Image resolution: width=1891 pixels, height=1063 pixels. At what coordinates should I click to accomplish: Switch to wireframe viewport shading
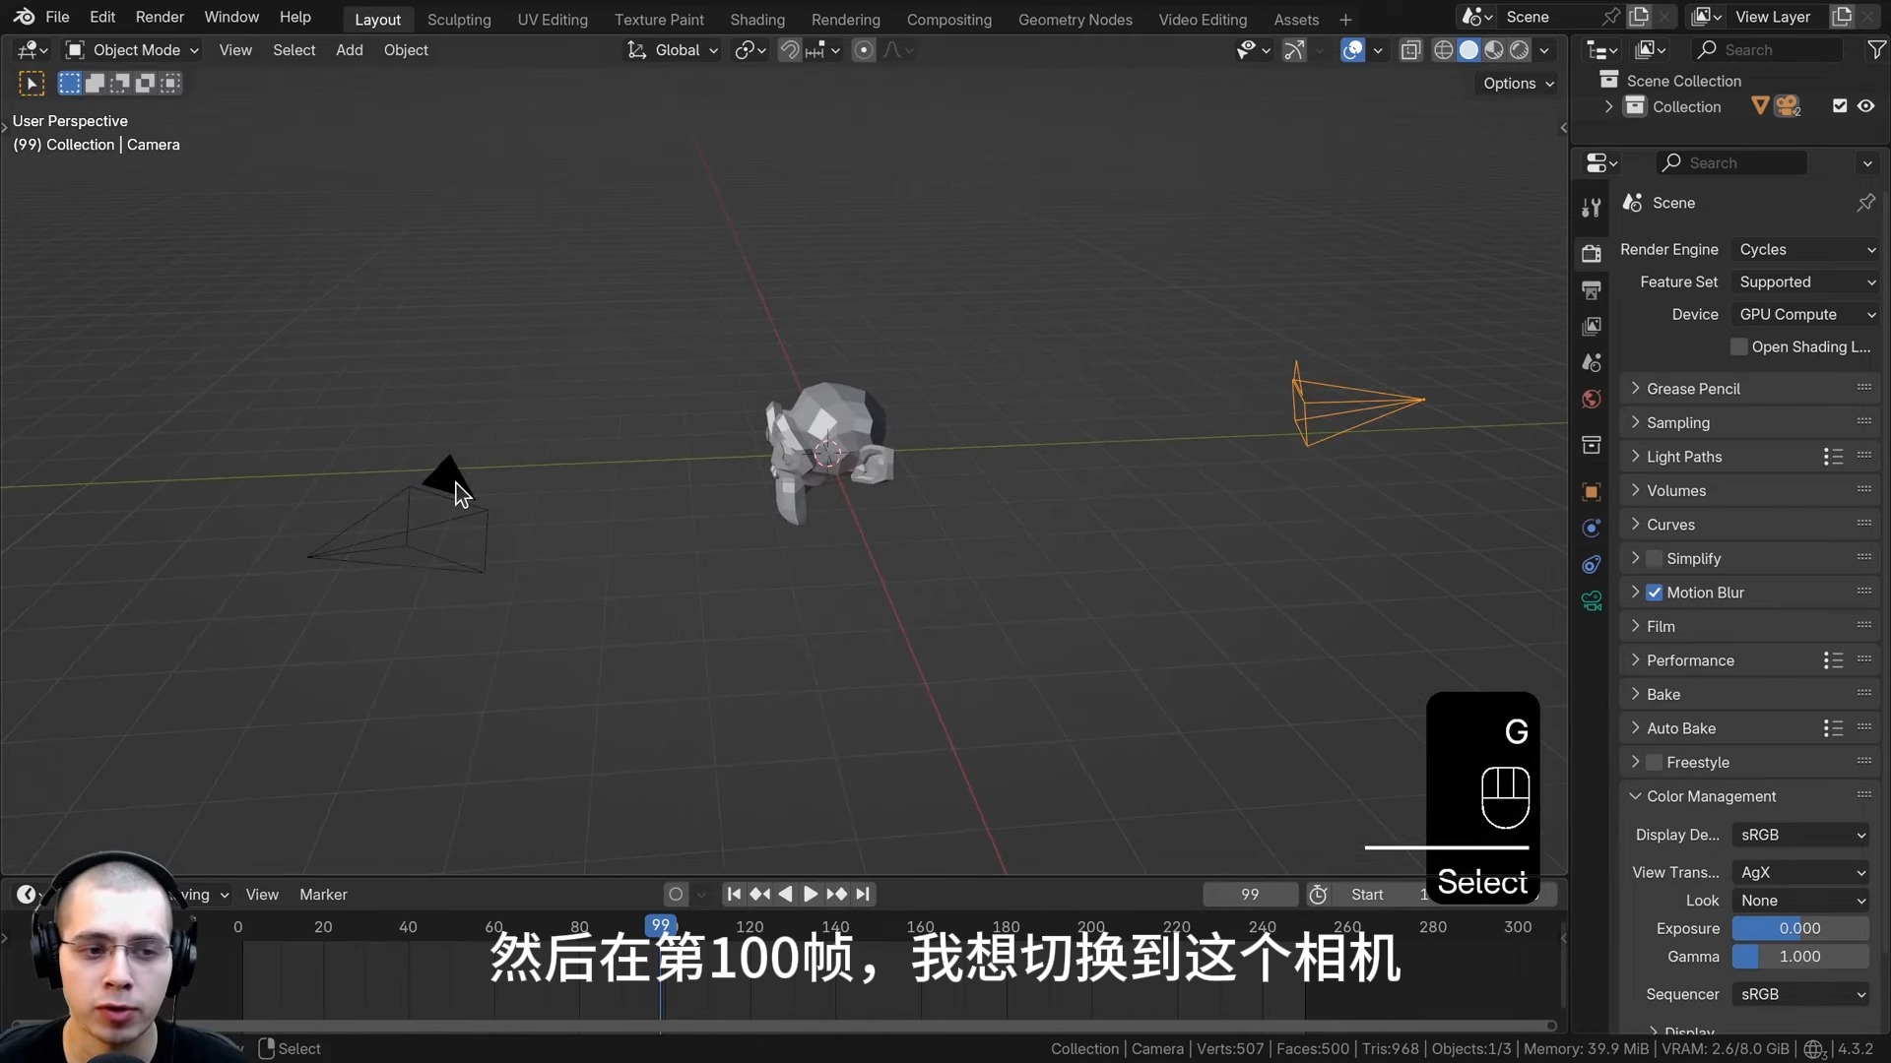(x=1443, y=50)
